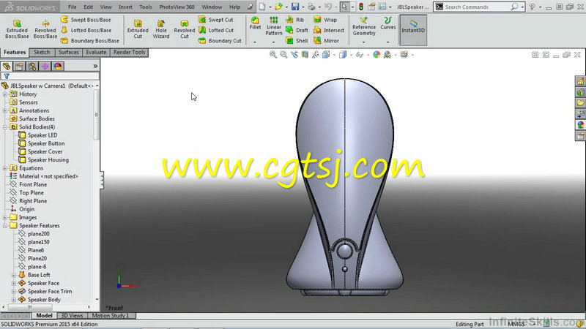The width and height of the screenshot is (586, 329).
Task: Activate the Extruded Cut tool
Action: click(138, 29)
